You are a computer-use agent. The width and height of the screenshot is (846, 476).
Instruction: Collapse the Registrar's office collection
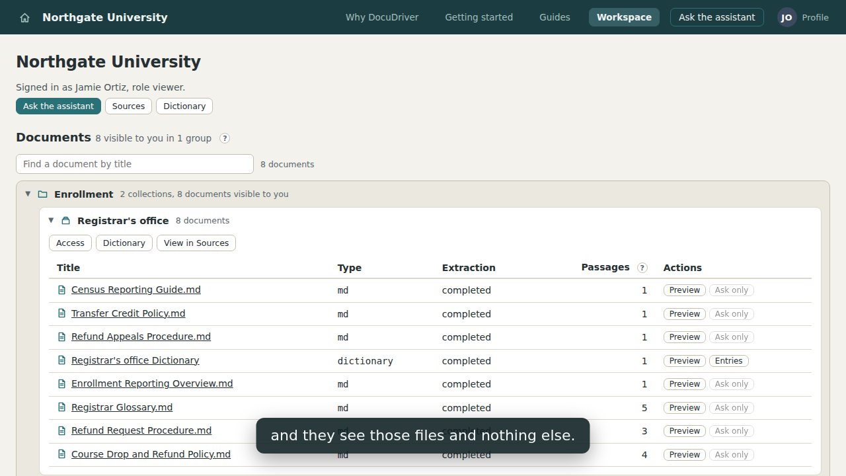(51, 220)
